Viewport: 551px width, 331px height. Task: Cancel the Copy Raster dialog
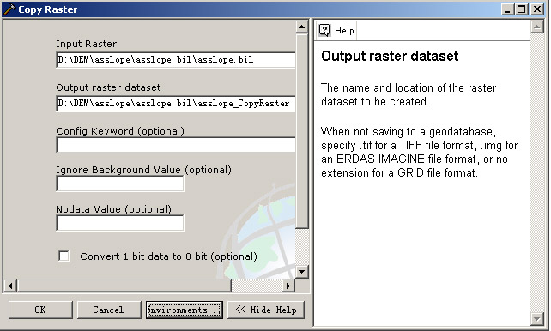click(x=109, y=310)
